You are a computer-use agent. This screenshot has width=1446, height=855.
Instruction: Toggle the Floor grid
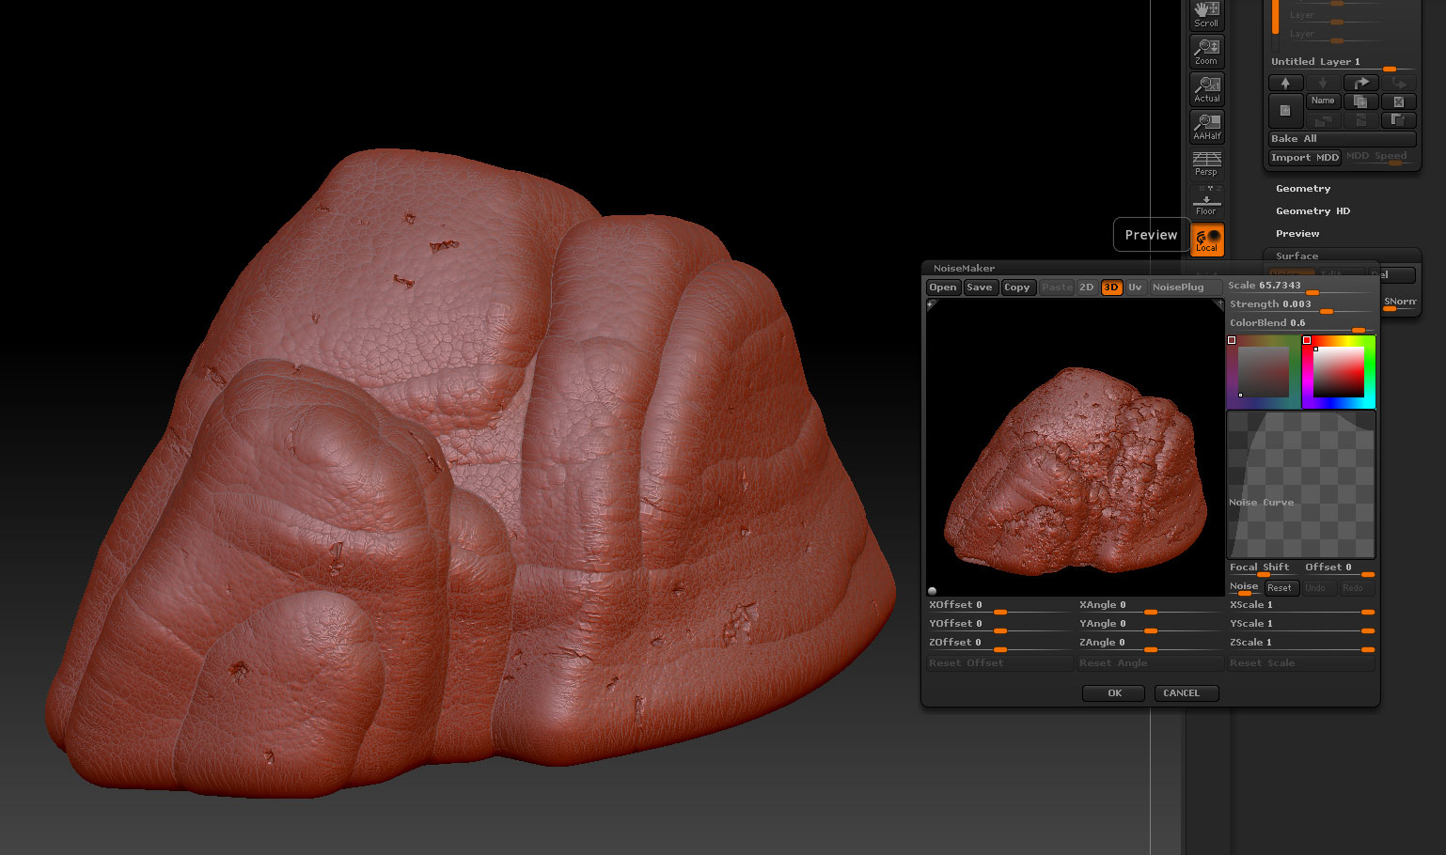coord(1206,201)
